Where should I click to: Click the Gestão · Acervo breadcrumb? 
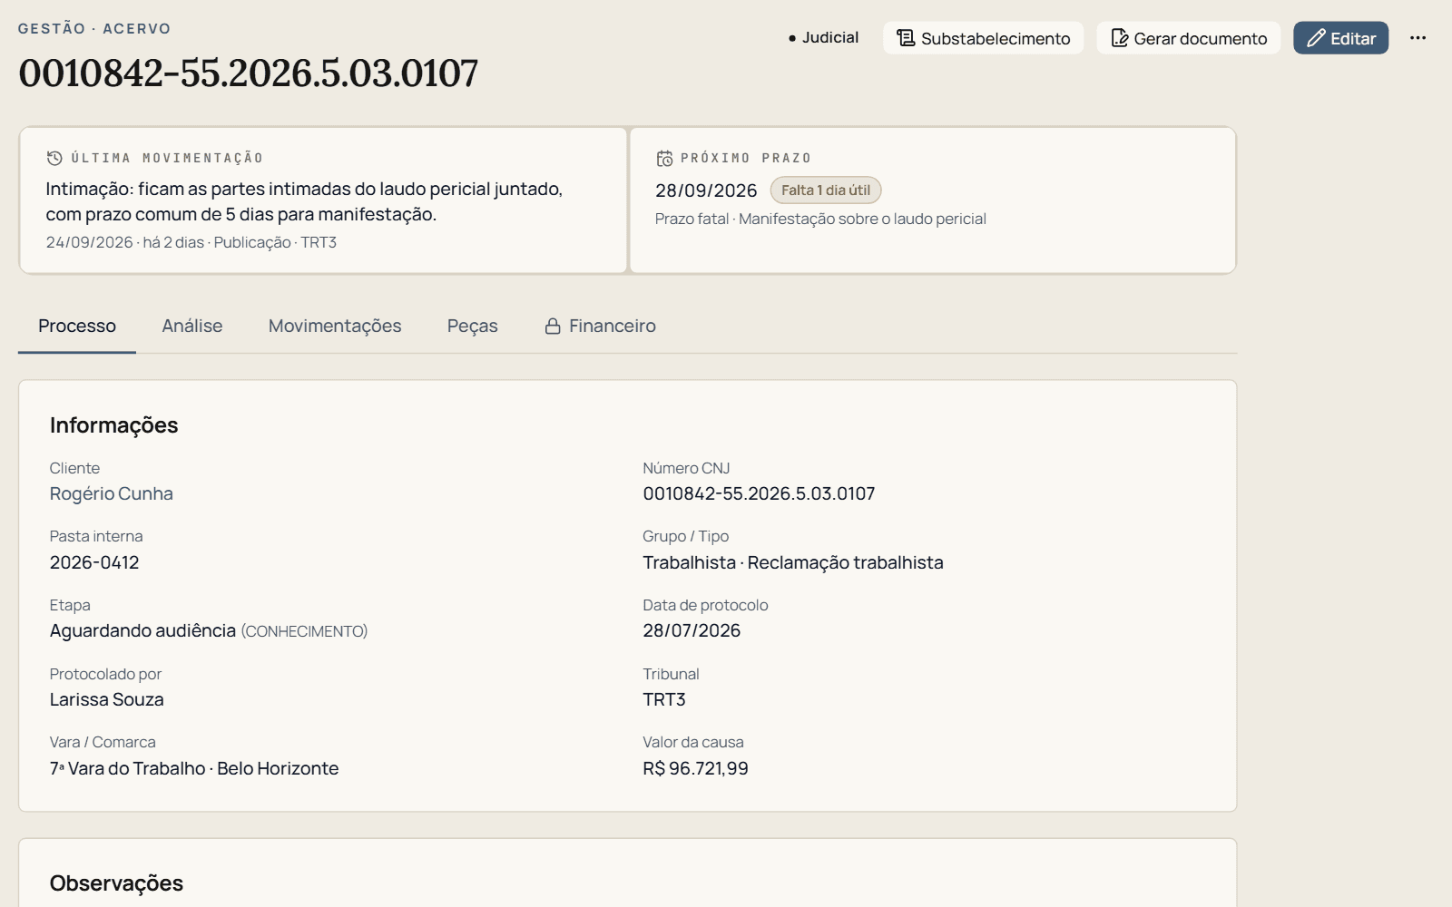[x=94, y=28]
